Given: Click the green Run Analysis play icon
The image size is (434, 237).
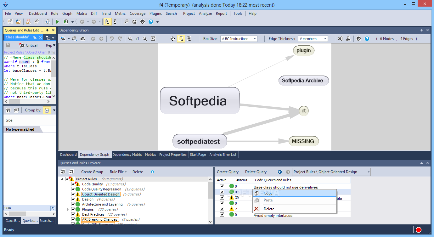Looking at the screenshot, I should click(x=57, y=22).
